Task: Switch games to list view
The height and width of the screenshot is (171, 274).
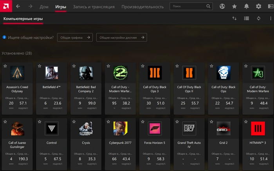Action: click(247, 18)
